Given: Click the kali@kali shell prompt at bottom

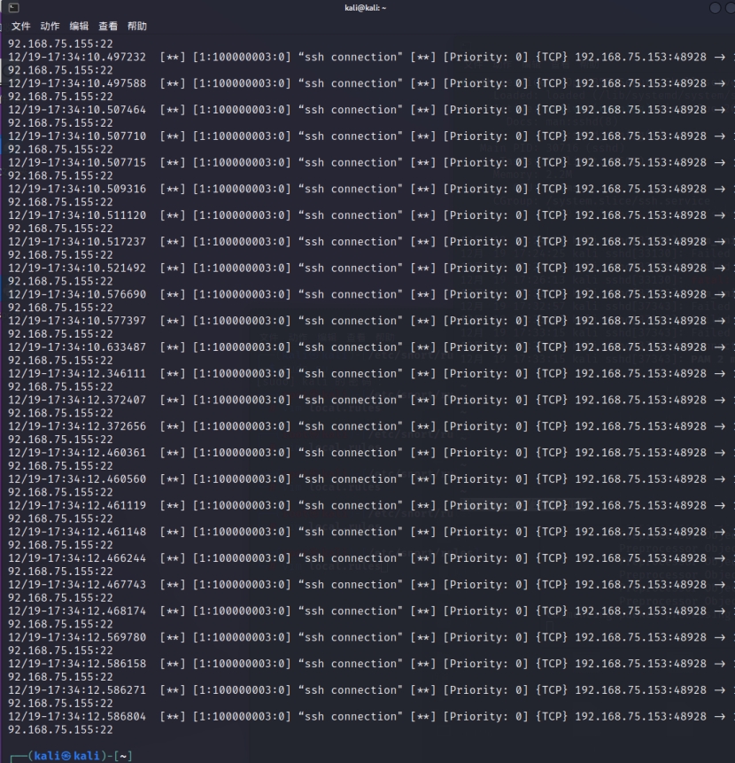Looking at the screenshot, I should coord(65,755).
